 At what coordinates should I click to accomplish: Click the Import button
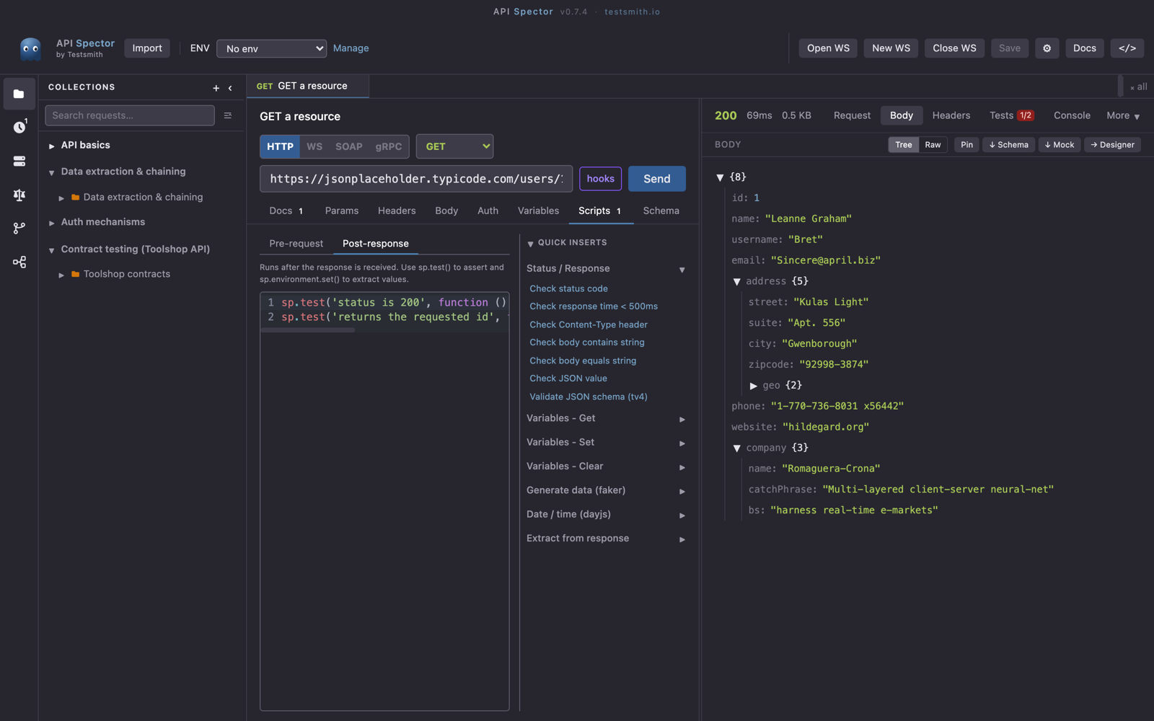[x=147, y=48]
